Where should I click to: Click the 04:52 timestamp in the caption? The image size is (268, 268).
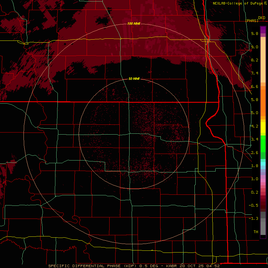(x=214, y=266)
